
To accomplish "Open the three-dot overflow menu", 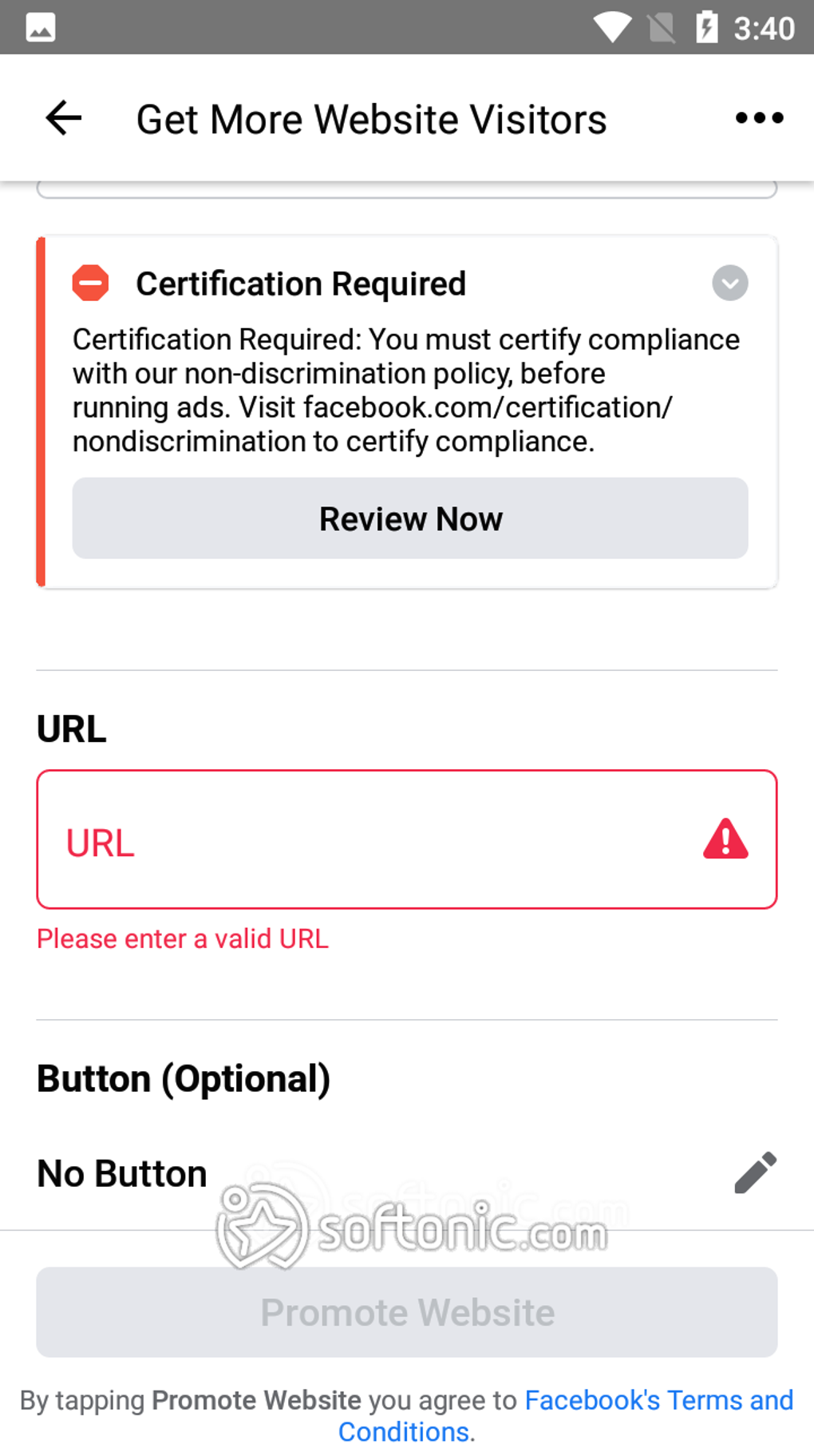I will pos(759,118).
